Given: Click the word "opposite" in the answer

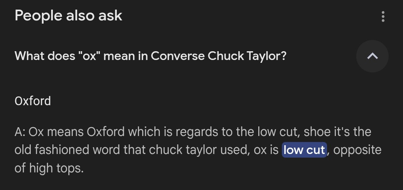Looking at the screenshot, I should coord(357,150).
